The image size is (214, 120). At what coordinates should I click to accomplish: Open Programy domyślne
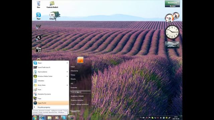click(x=77, y=100)
